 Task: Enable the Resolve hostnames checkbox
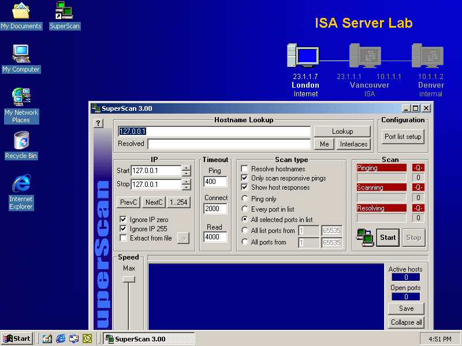244,169
